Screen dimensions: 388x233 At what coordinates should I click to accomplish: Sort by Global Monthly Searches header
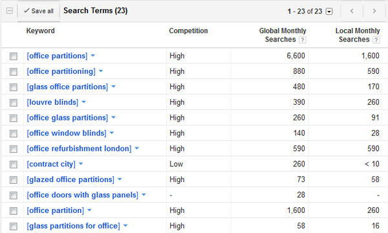pyautogui.click(x=283, y=35)
